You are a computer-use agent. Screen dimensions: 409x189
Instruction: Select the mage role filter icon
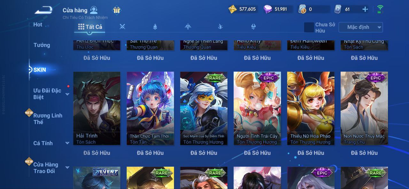155,27
